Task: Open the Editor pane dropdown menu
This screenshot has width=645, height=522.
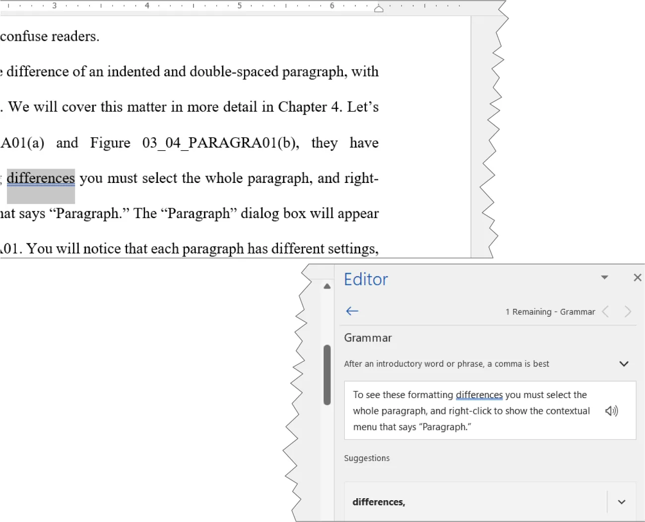Action: (x=604, y=277)
